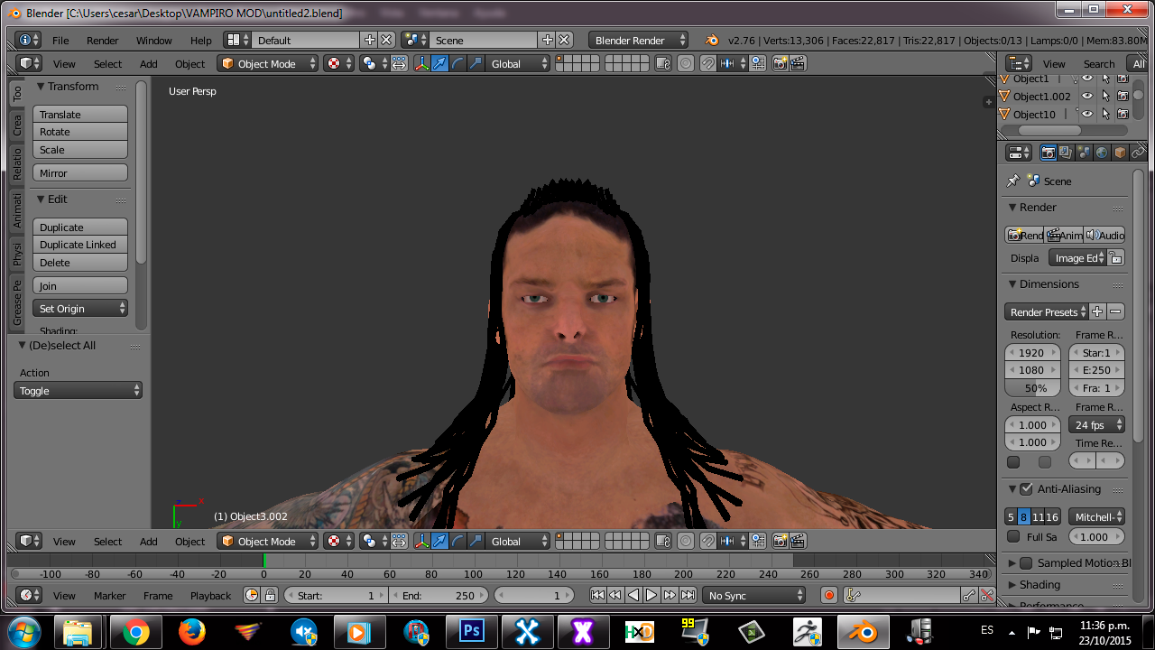Open the Timeline editor type selector
Viewport: 1155px width, 650px height.
[x=29, y=595]
